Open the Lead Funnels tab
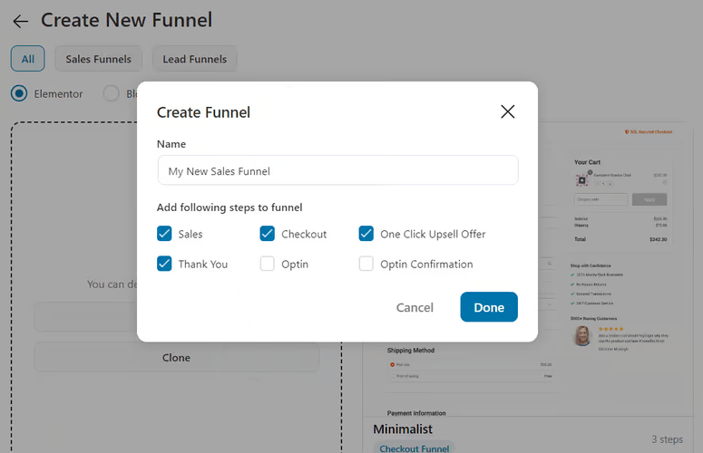703x453 pixels. coord(195,59)
